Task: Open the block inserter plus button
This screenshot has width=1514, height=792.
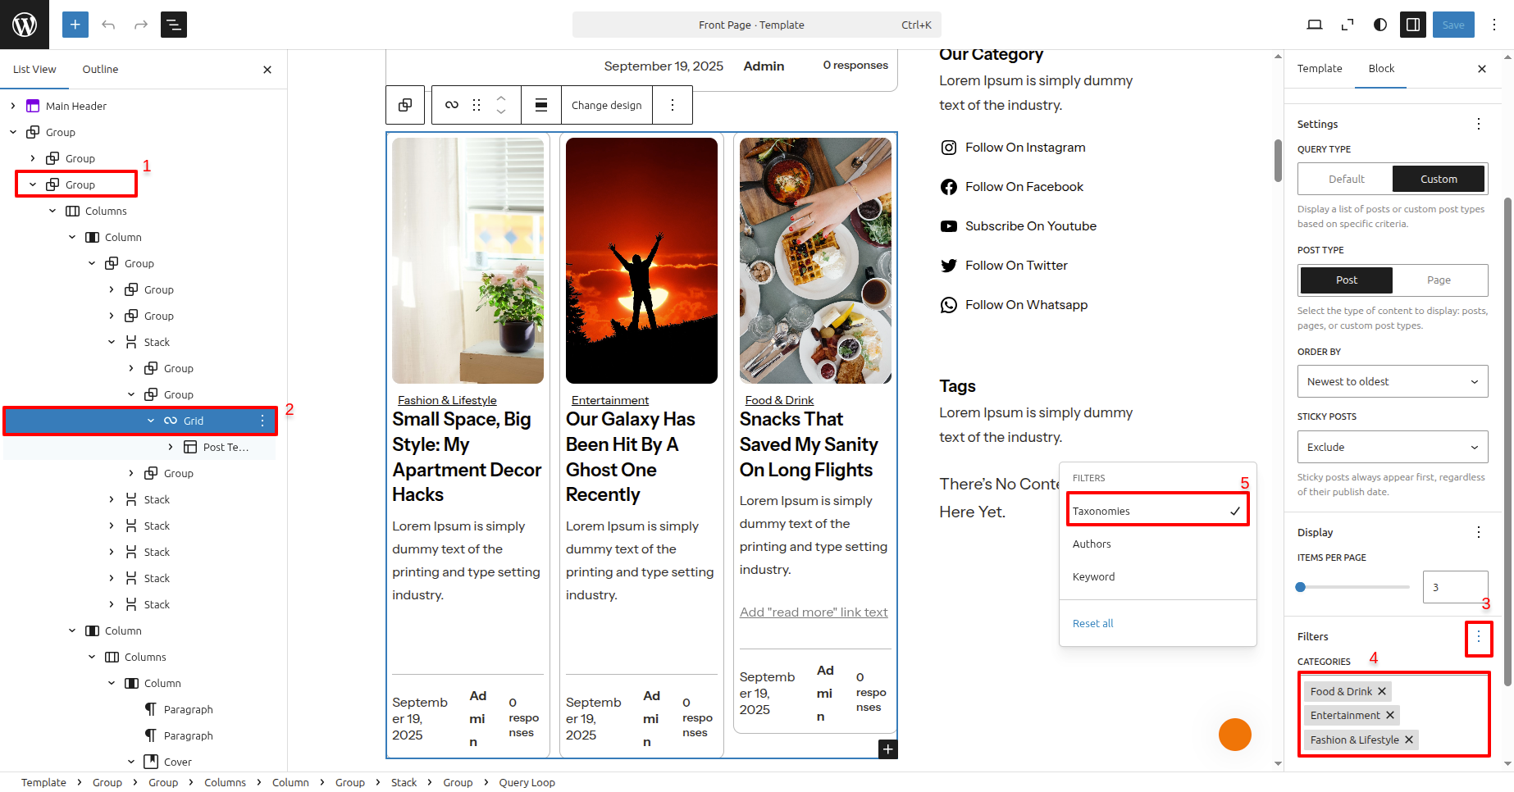Action: click(x=75, y=25)
